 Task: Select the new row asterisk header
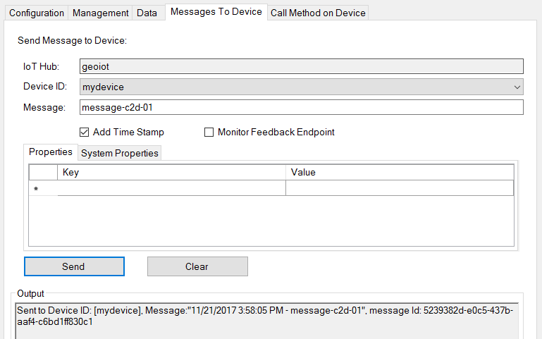point(42,188)
